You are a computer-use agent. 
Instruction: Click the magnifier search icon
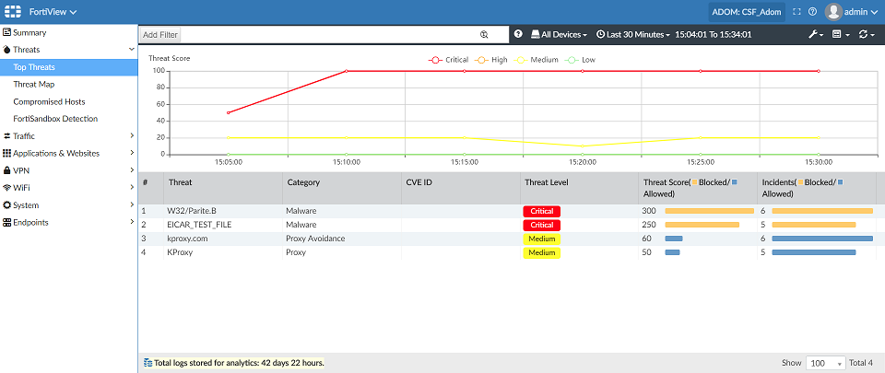(x=484, y=35)
